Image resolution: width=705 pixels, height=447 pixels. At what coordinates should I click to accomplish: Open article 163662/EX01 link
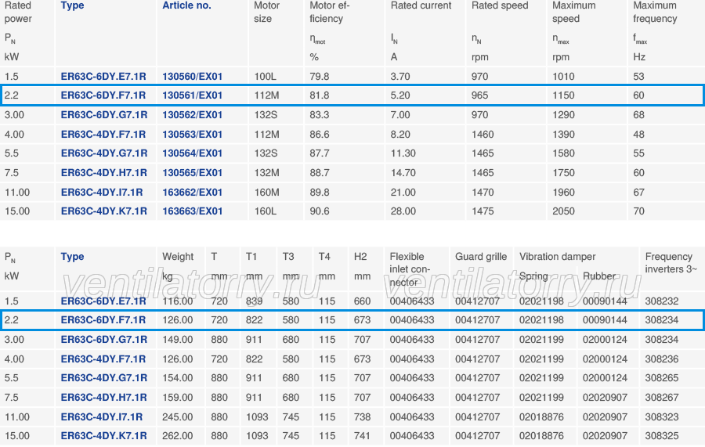point(193,193)
